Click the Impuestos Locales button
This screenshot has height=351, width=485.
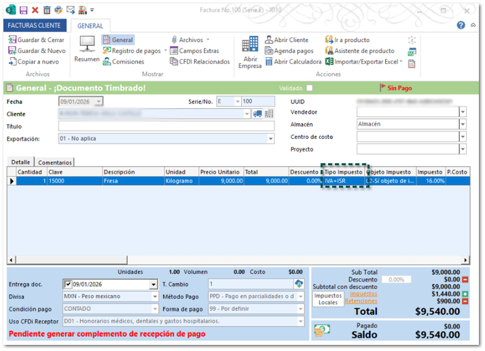point(328,299)
